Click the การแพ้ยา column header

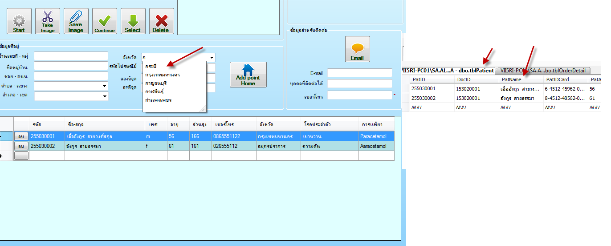point(376,124)
